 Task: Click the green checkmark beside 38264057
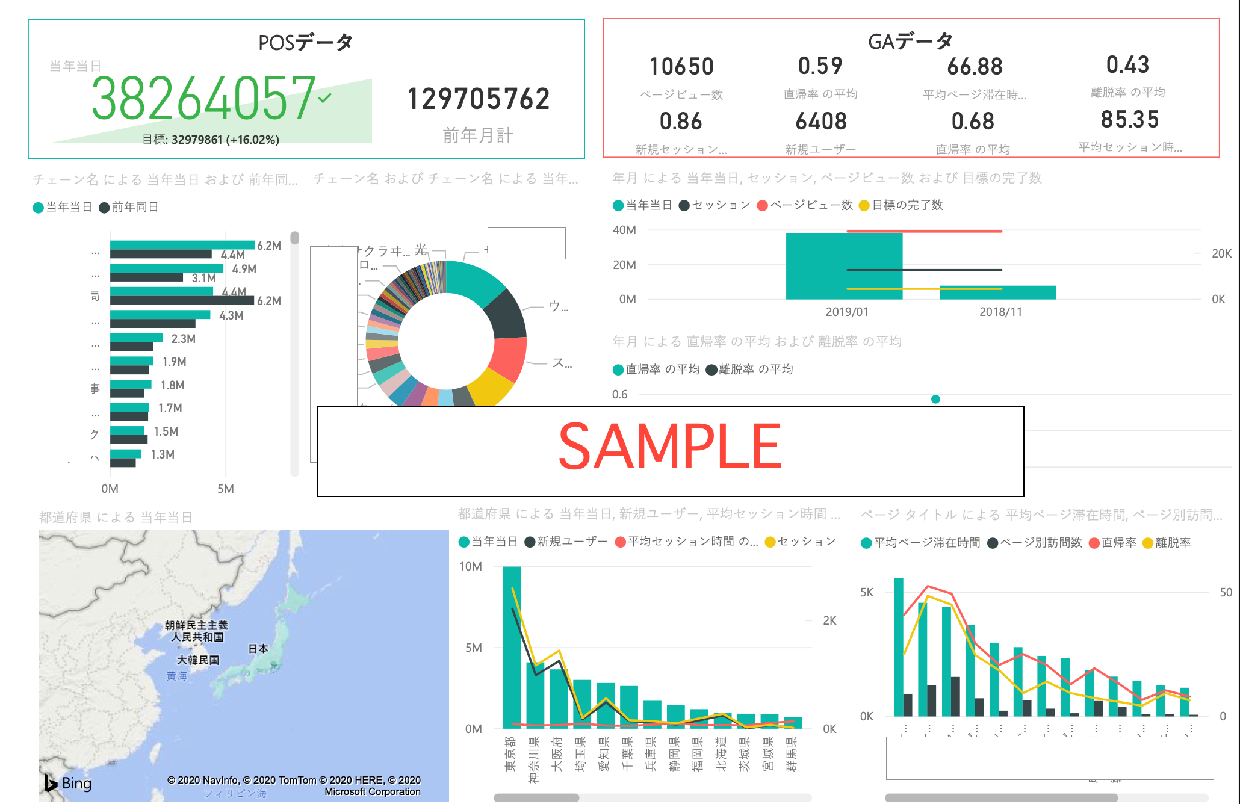(x=325, y=97)
